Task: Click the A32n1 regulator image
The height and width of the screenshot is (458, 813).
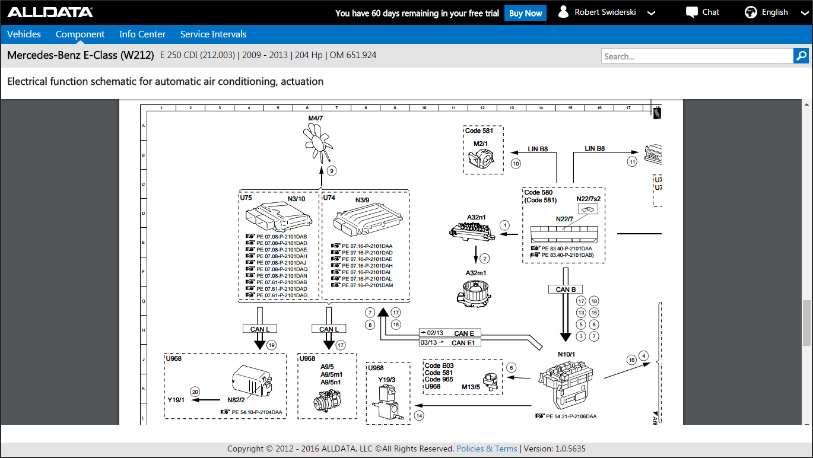Action: pos(472,232)
